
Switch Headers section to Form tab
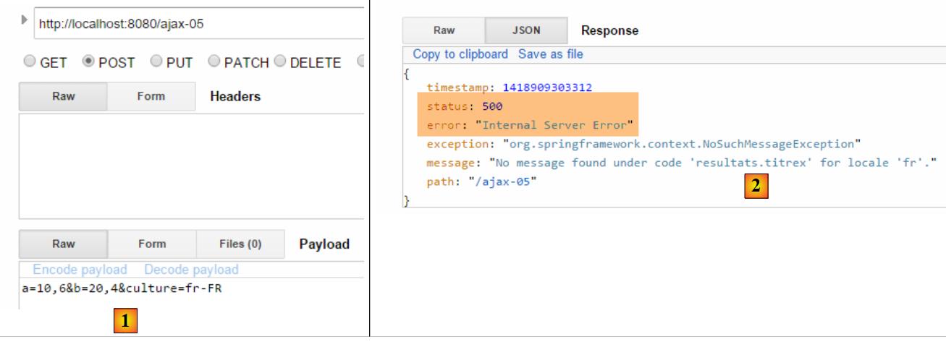[151, 96]
